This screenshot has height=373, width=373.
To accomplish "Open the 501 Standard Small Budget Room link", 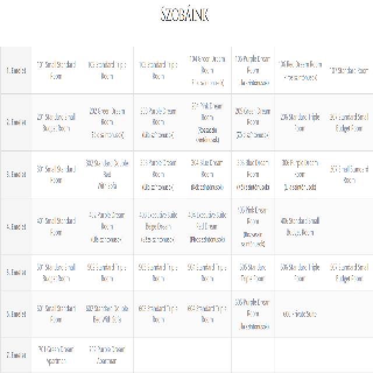I will (x=57, y=273).
